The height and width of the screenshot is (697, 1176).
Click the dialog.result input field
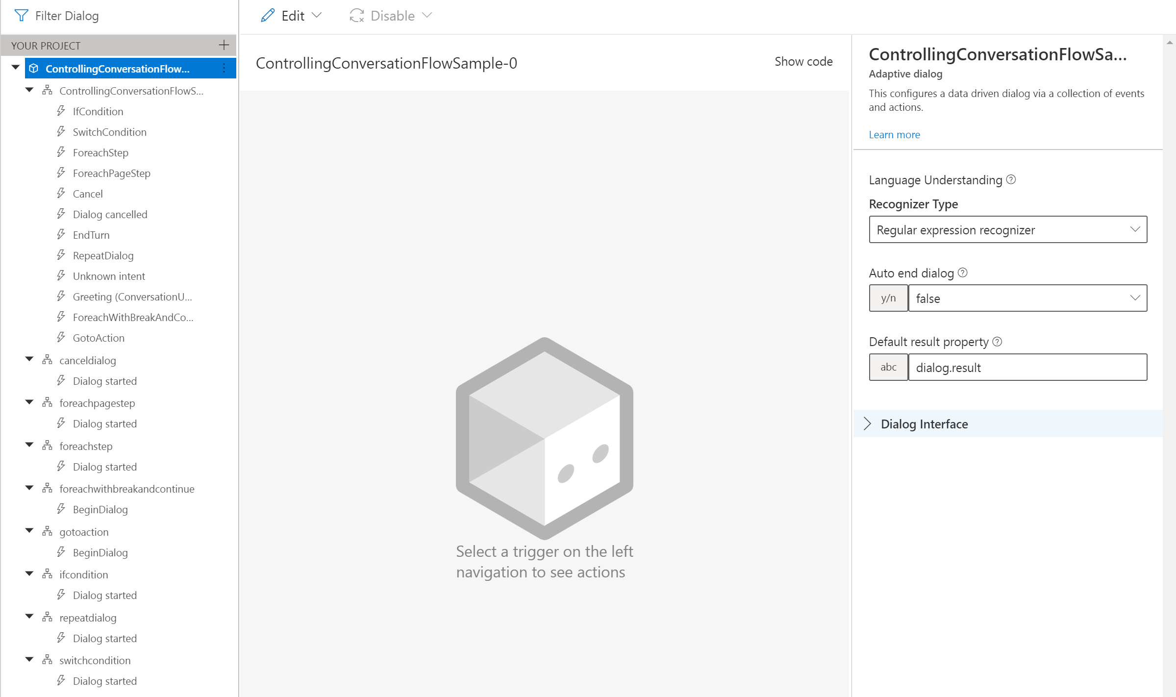click(1027, 367)
